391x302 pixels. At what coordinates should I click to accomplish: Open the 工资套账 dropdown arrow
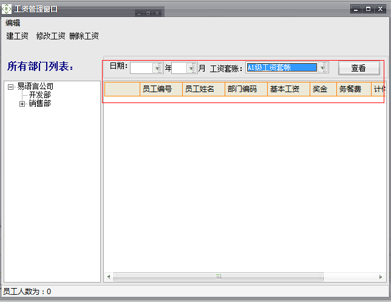[323, 67]
